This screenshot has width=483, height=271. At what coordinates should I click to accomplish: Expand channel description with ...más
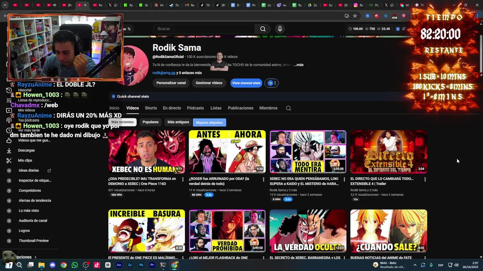tap(298, 65)
